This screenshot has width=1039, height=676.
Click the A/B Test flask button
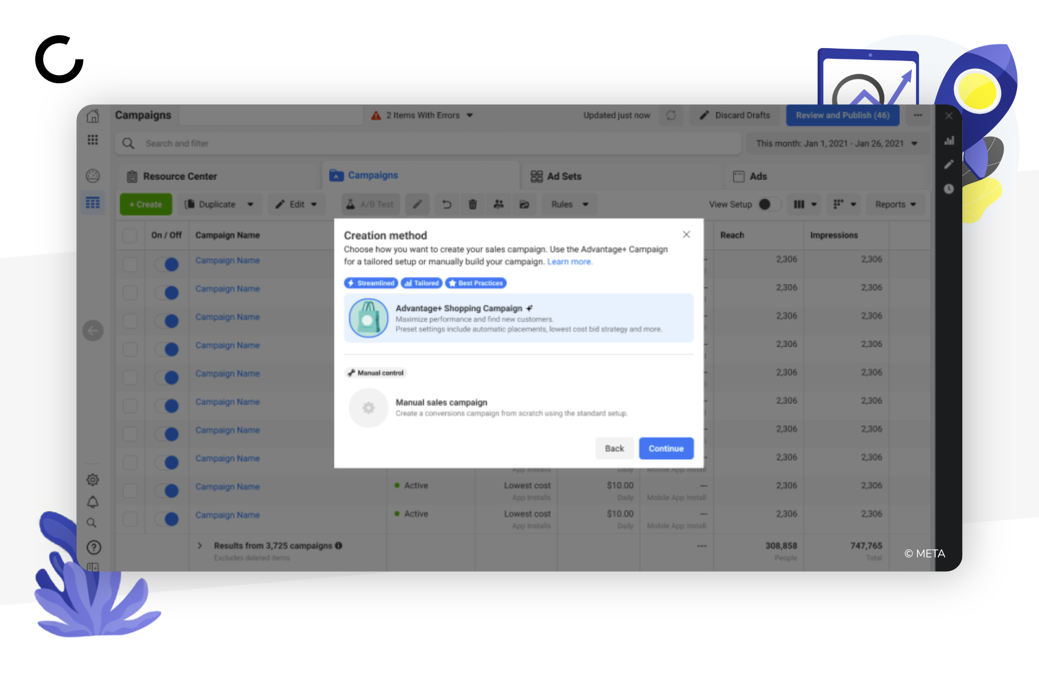point(371,204)
